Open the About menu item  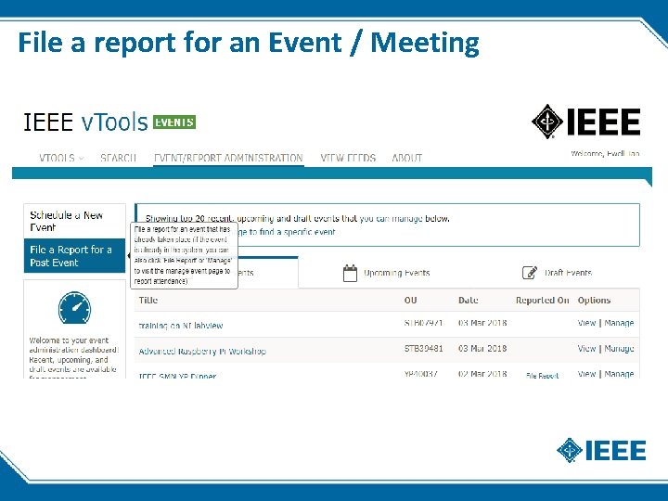(x=407, y=158)
